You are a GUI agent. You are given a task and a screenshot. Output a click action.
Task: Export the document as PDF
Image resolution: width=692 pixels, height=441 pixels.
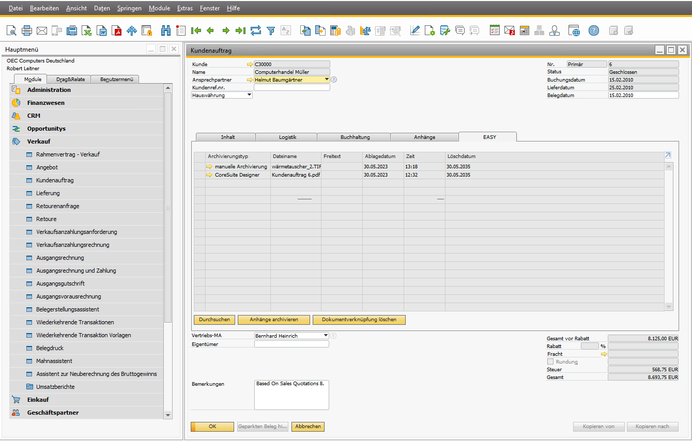(116, 30)
